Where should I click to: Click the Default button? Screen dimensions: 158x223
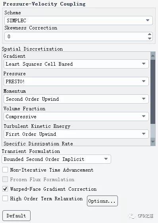coord(16,215)
